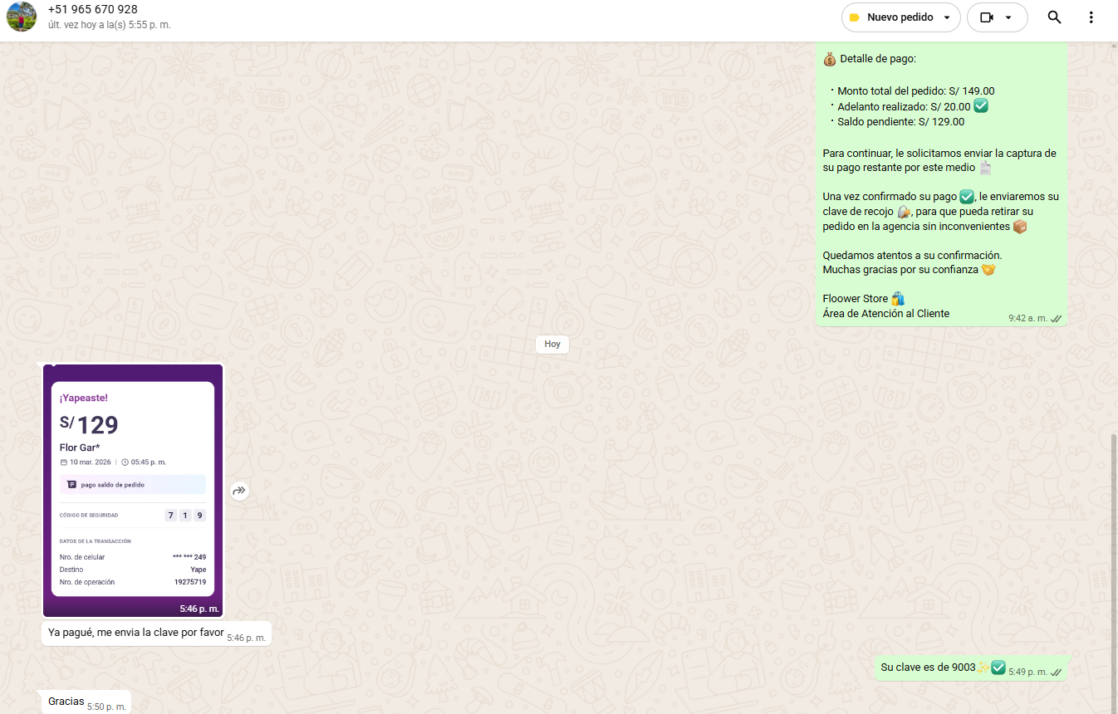Click the "Hoy" date separator chip

pos(552,344)
